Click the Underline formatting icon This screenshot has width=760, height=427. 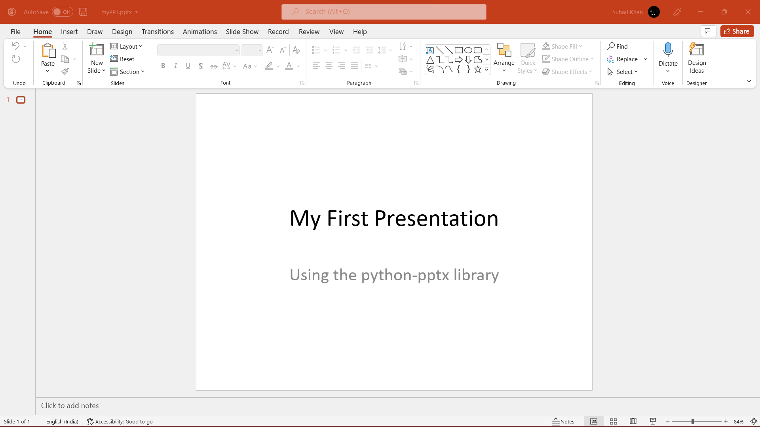pyautogui.click(x=188, y=66)
